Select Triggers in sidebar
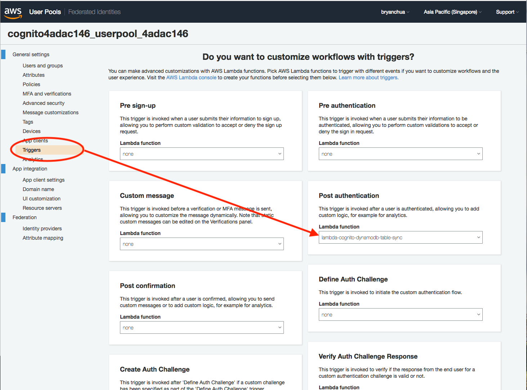Screen dimensions: 527x390 point(32,150)
